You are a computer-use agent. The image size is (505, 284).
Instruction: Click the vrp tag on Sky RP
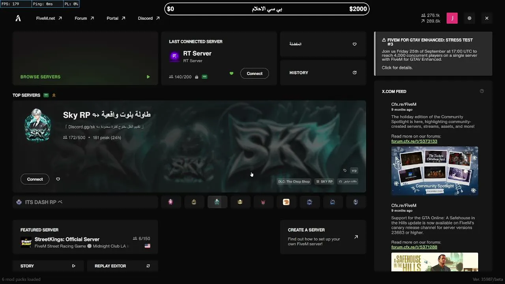pyautogui.click(x=354, y=170)
